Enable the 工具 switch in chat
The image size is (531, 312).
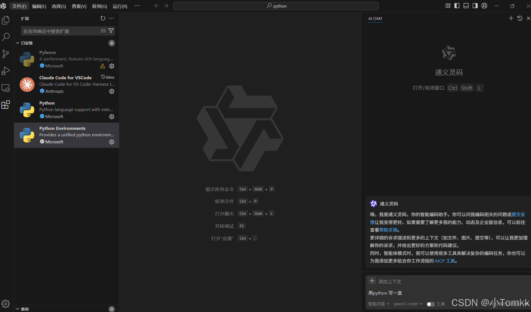click(430, 304)
